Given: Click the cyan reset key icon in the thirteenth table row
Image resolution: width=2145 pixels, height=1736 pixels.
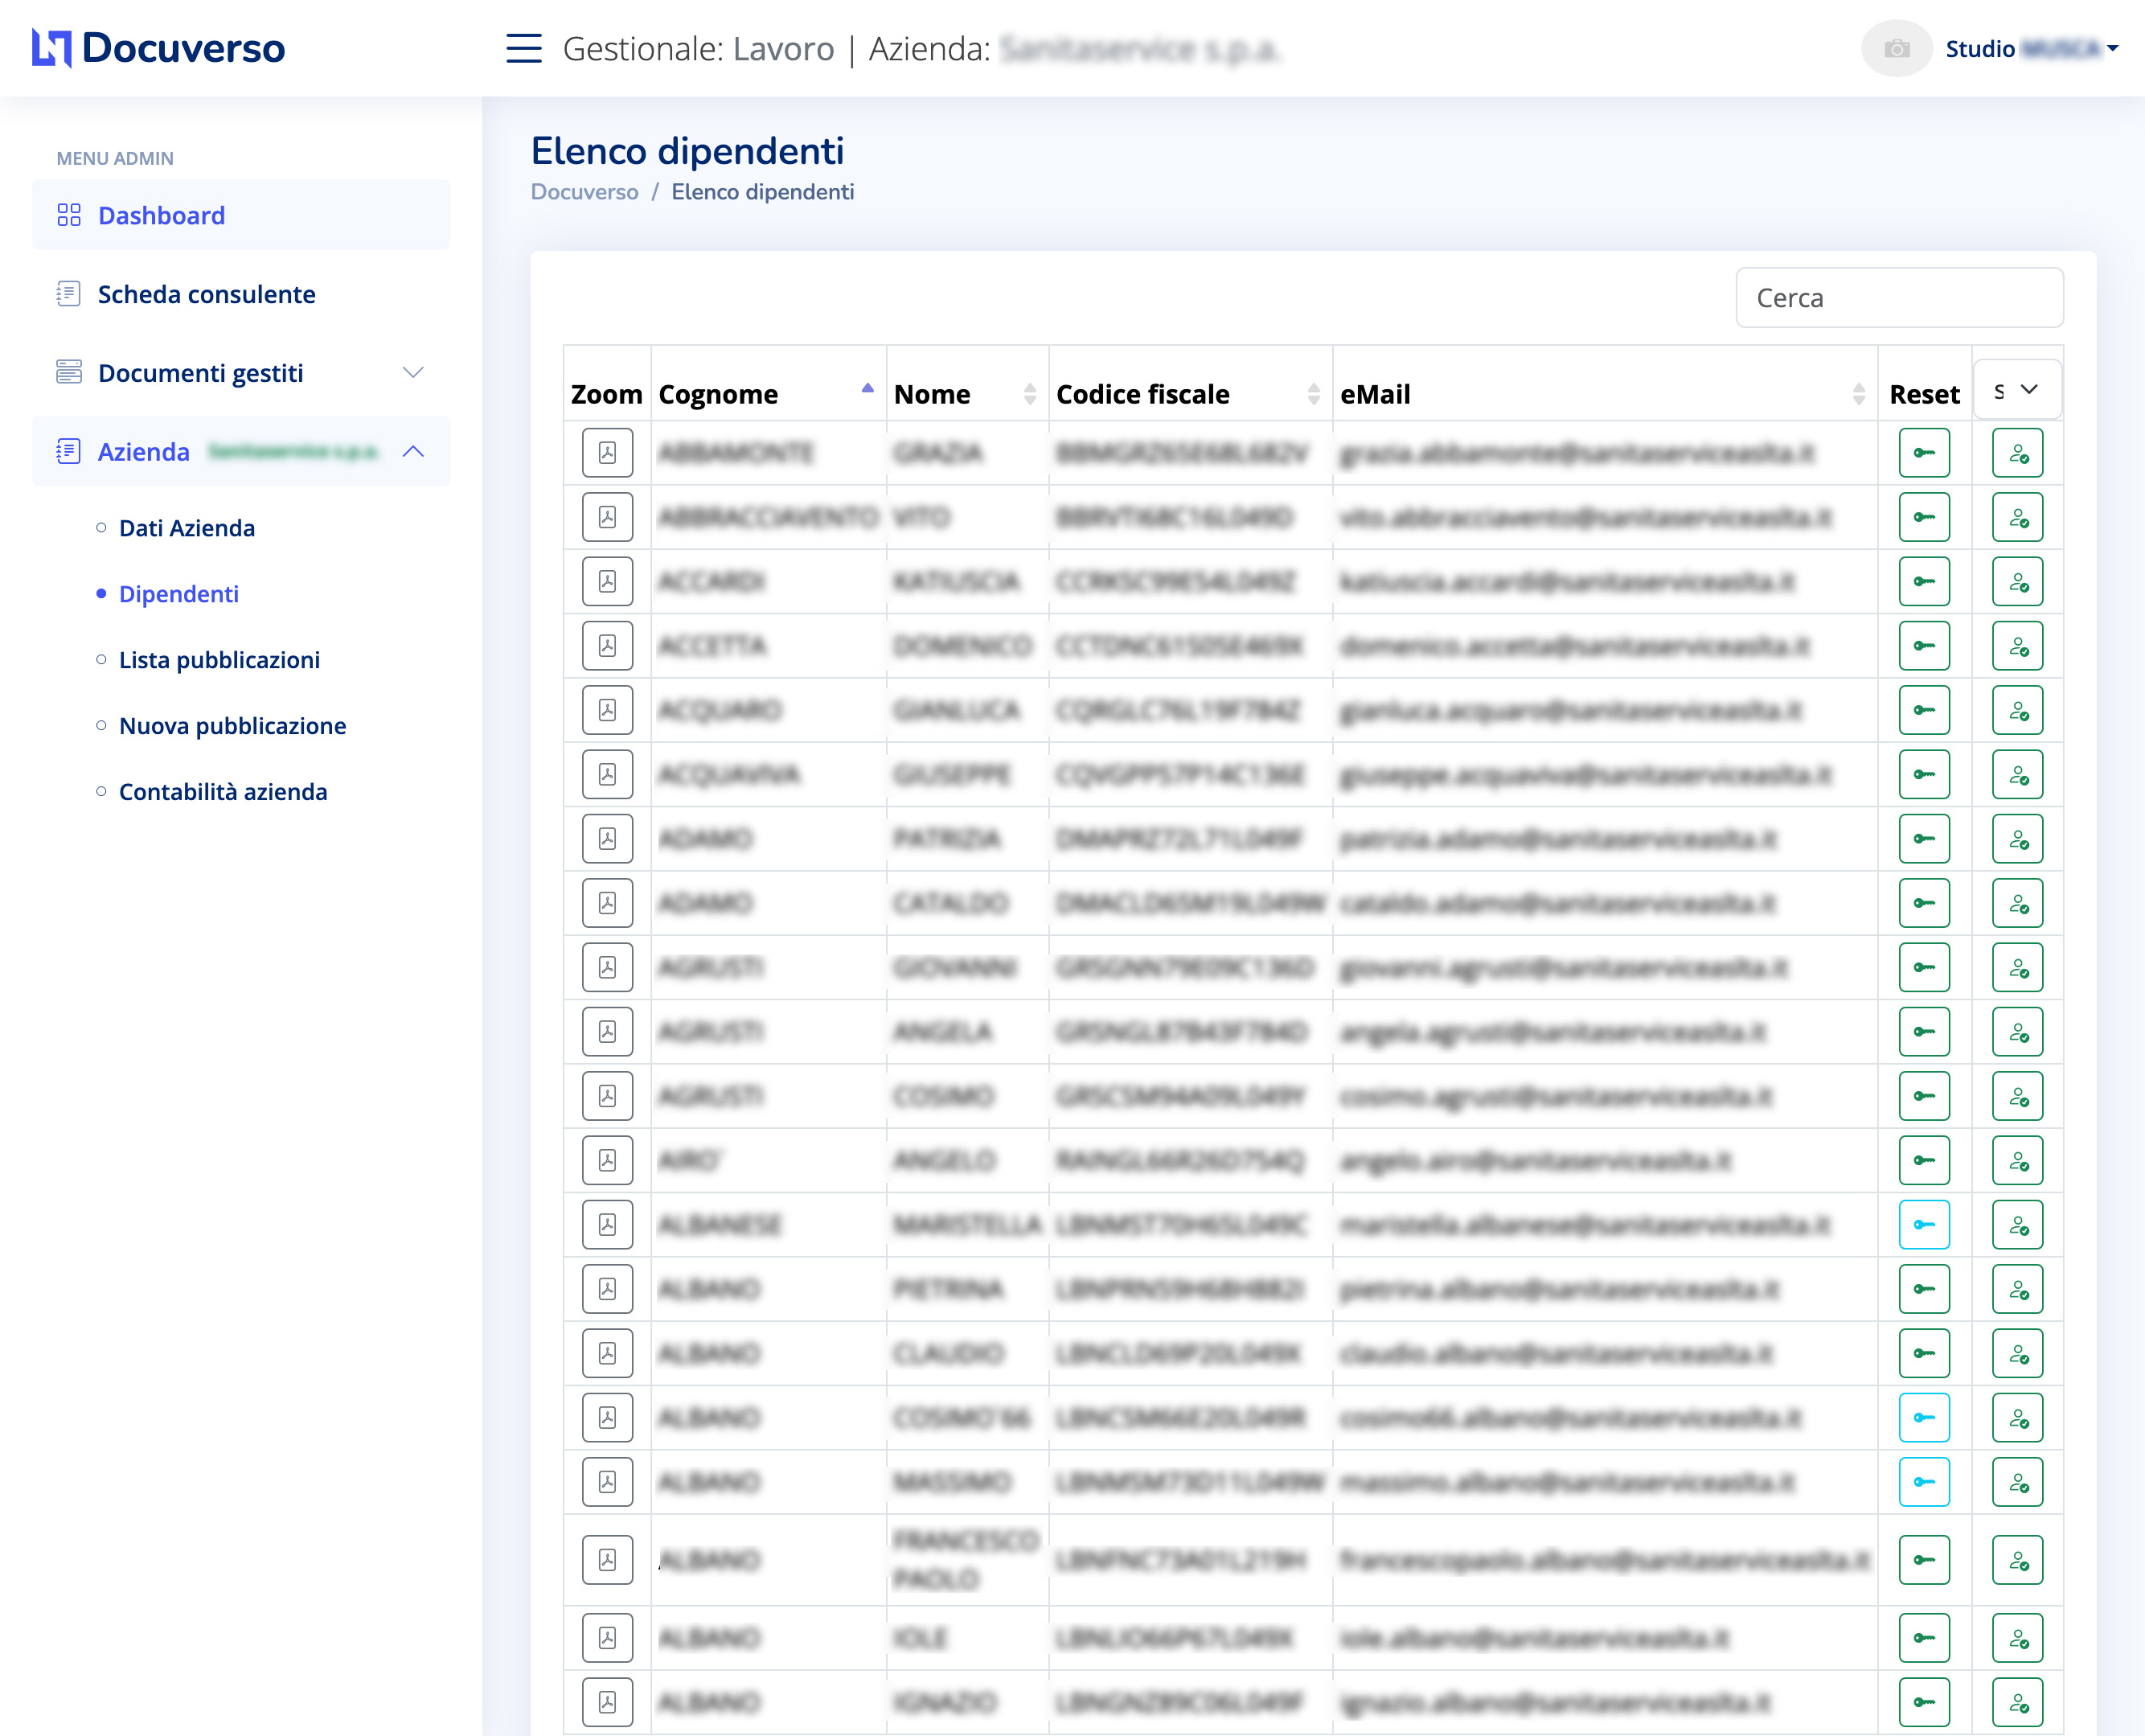Looking at the screenshot, I should (1923, 1225).
